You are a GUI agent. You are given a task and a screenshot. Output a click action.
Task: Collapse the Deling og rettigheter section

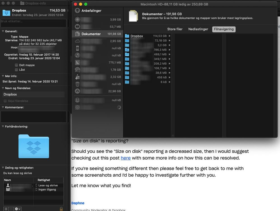tap(3, 168)
